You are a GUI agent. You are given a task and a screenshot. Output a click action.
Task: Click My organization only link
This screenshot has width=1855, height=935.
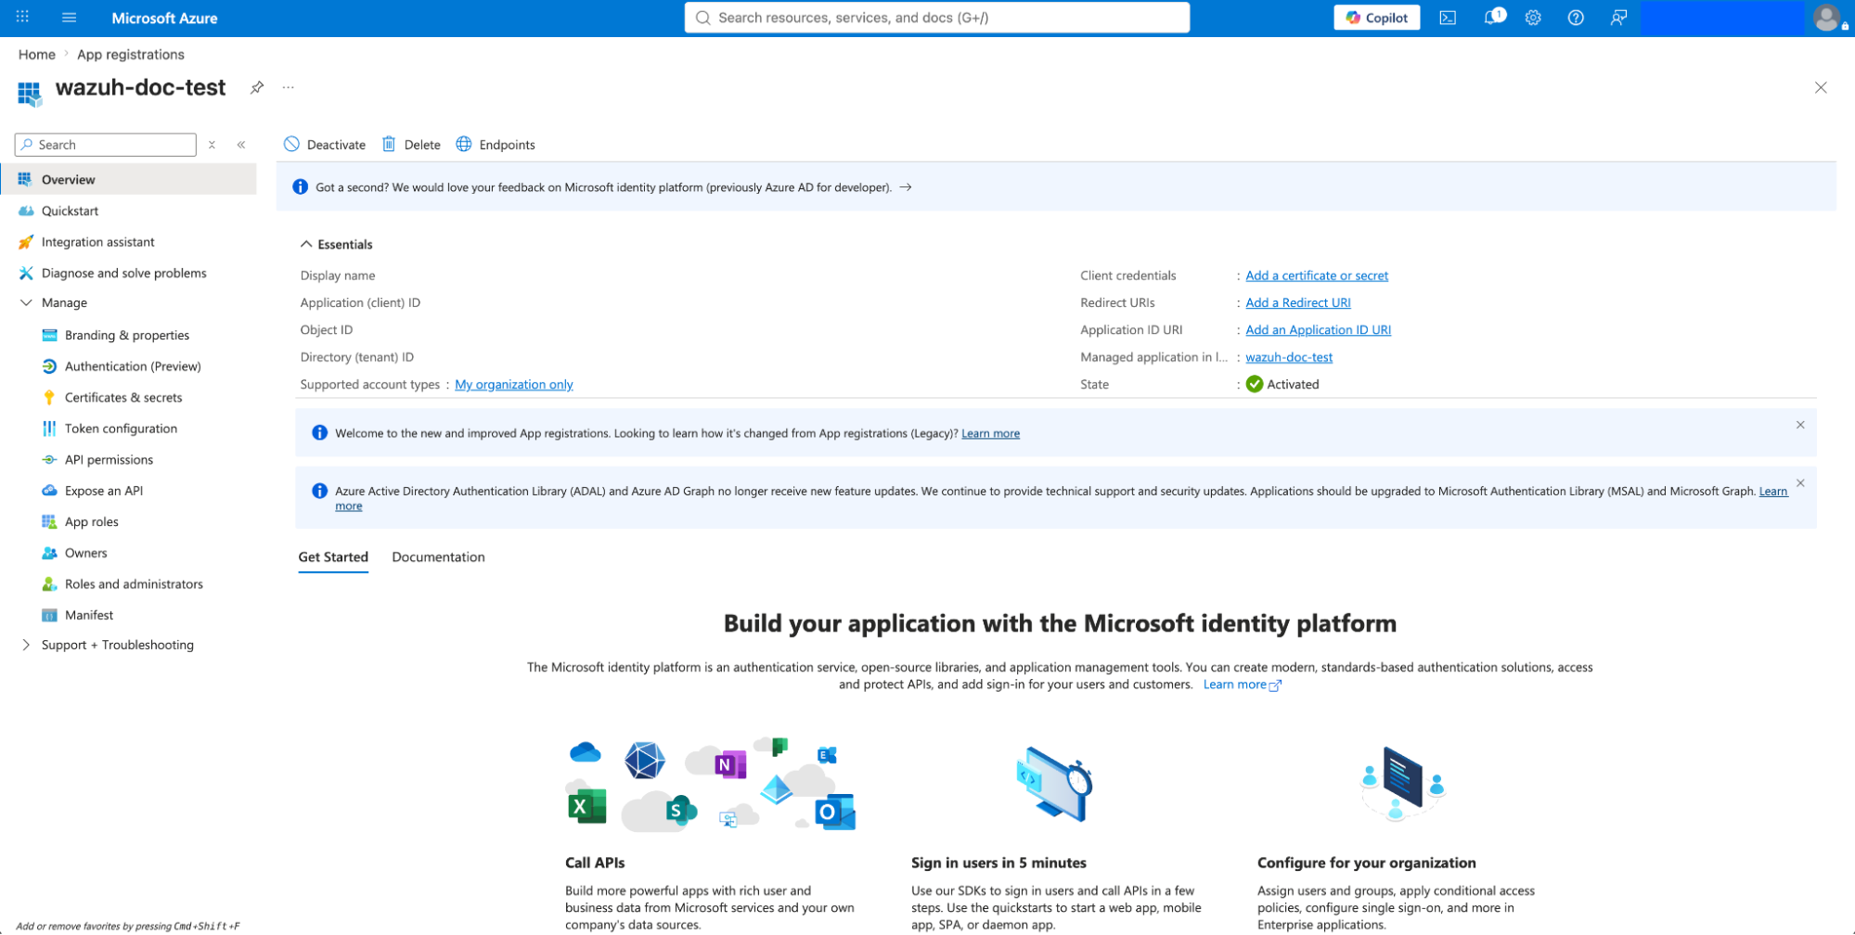tap(513, 385)
